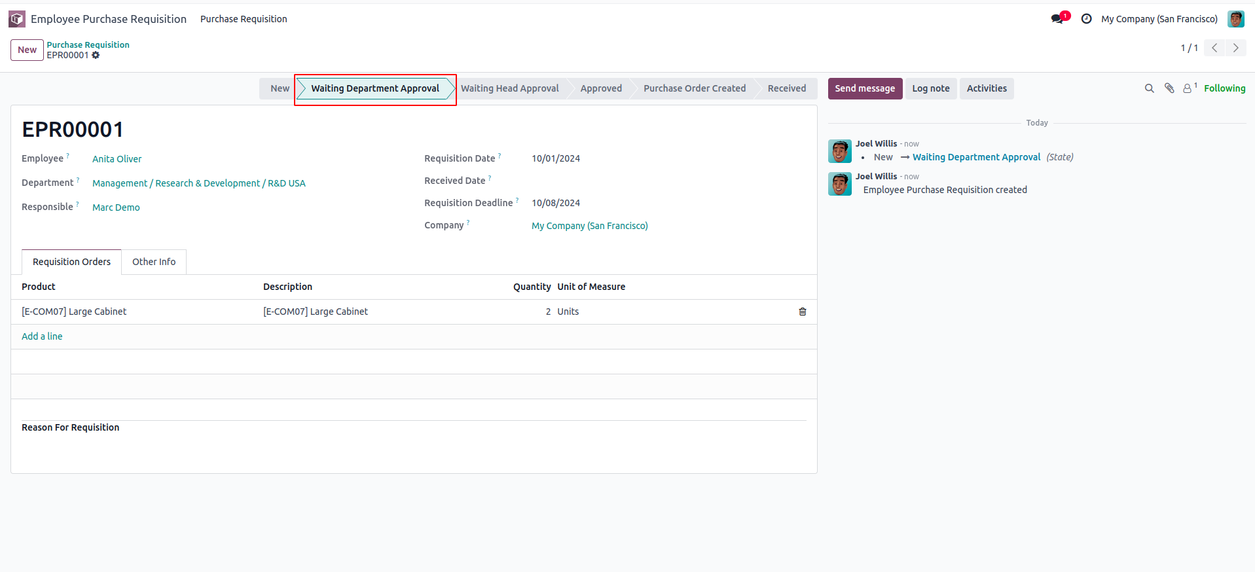Open Purchase Requisition breadcrumb link
This screenshot has width=1255, height=572.
click(88, 45)
